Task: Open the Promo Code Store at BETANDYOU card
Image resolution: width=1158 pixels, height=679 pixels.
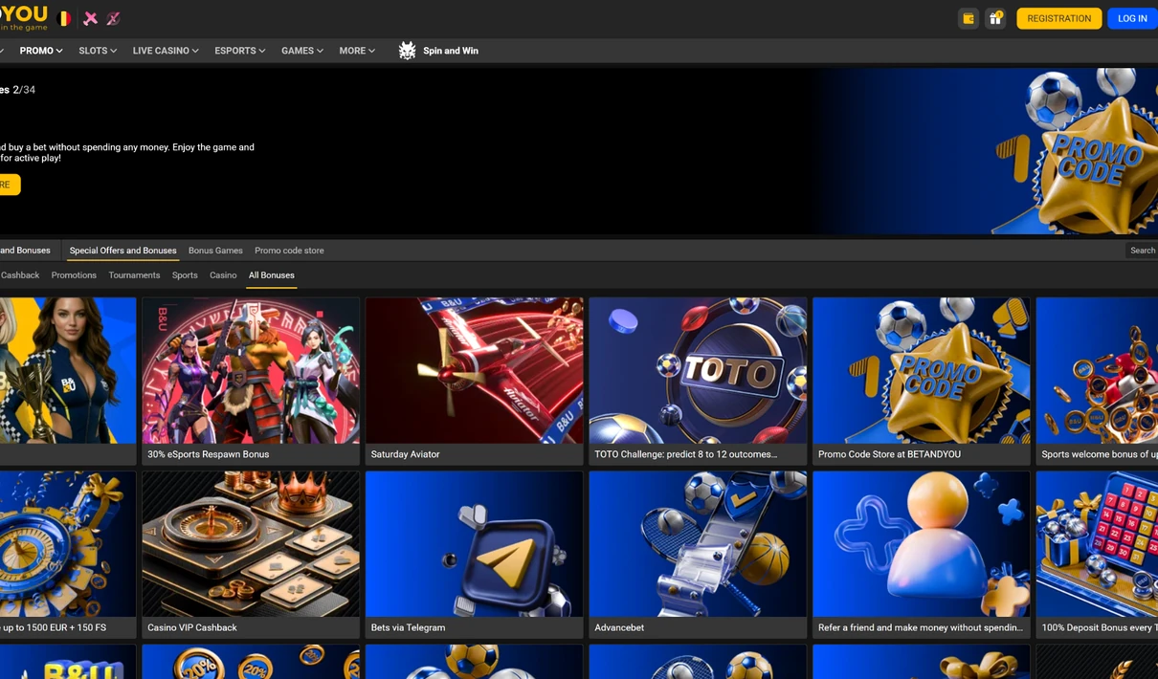Action: (x=921, y=381)
